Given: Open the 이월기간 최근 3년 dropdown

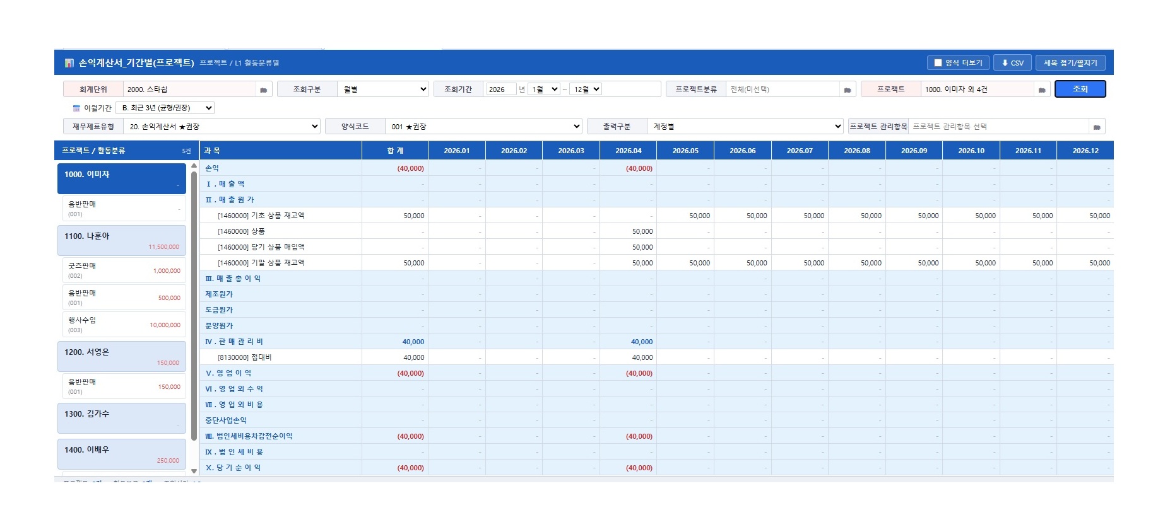Looking at the screenshot, I should pos(165,108).
